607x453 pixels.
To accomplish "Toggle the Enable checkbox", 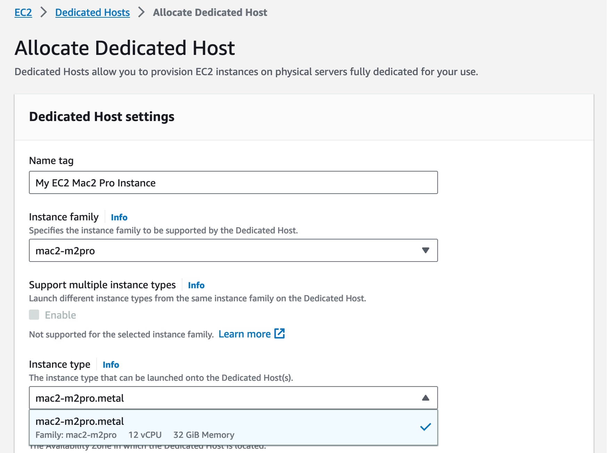I will click(x=34, y=315).
